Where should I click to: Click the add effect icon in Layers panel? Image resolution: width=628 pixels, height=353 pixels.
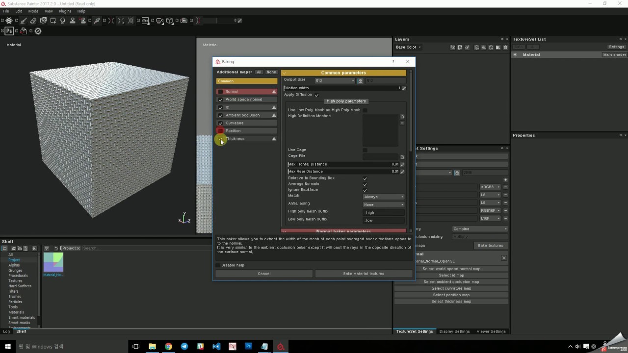(x=452, y=48)
